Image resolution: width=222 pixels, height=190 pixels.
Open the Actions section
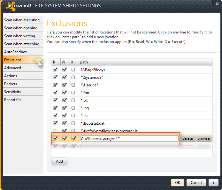tap(23, 76)
